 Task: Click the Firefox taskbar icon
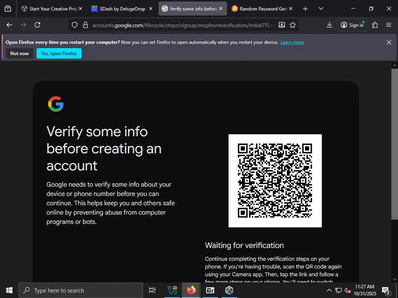[x=191, y=290]
